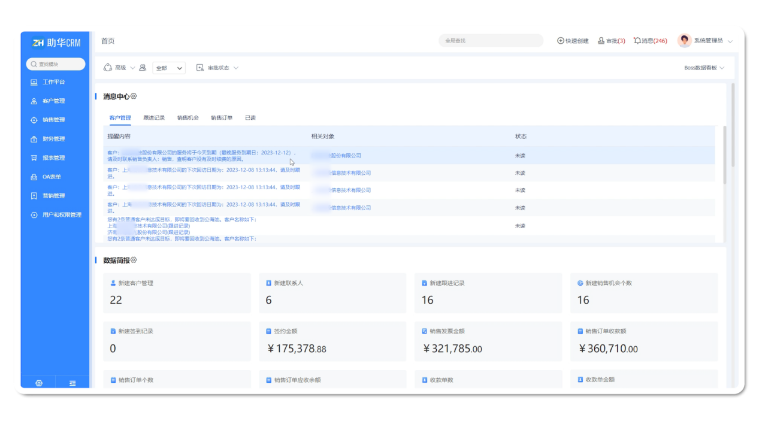Click the 全局查找 search field
759x427 pixels.
[x=491, y=41]
